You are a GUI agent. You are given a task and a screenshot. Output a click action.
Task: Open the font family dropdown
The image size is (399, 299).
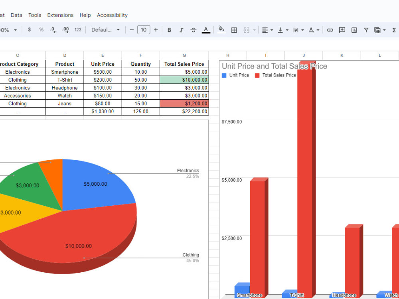pyautogui.click(x=105, y=30)
